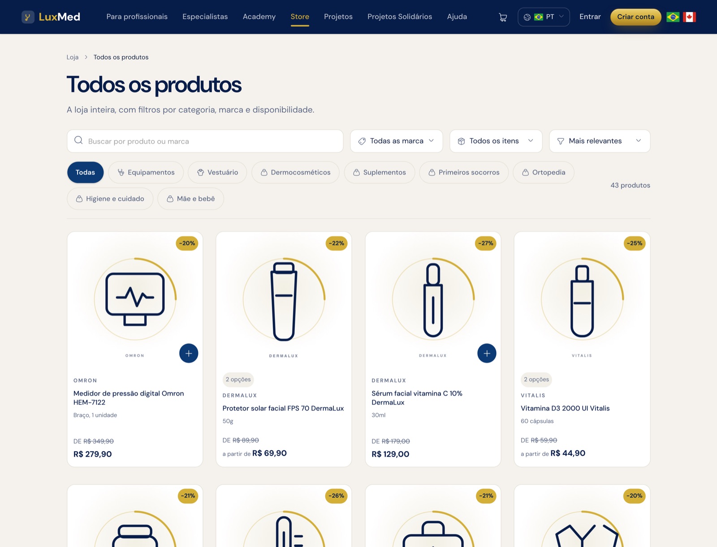Click the LuxMed logo

click(x=51, y=17)
